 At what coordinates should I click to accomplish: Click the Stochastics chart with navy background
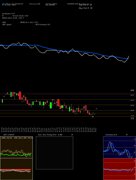[119, 147]
